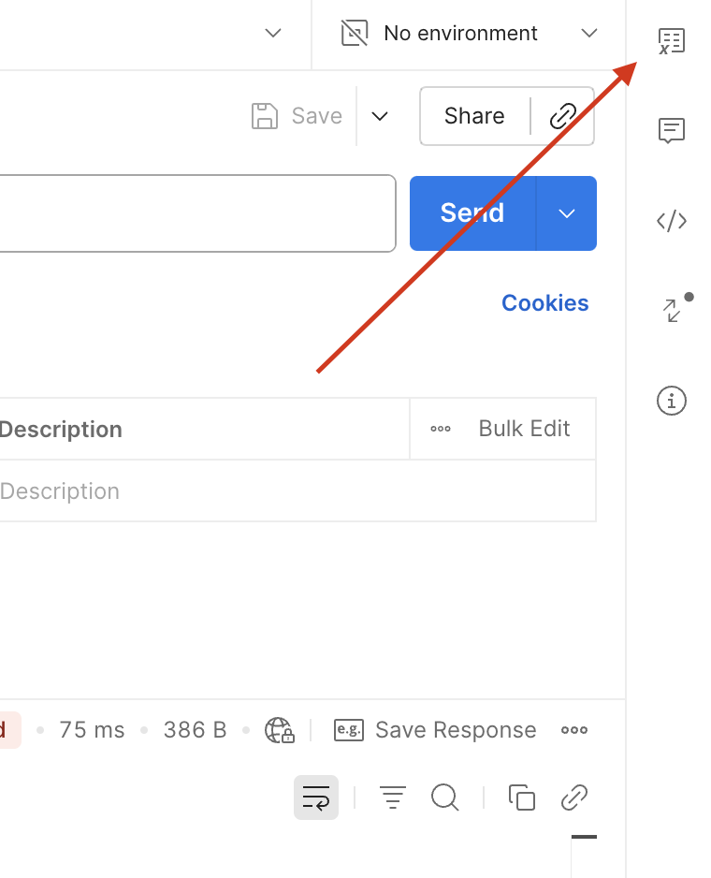Open the response more options ellipsis

[x=573, y=730]
